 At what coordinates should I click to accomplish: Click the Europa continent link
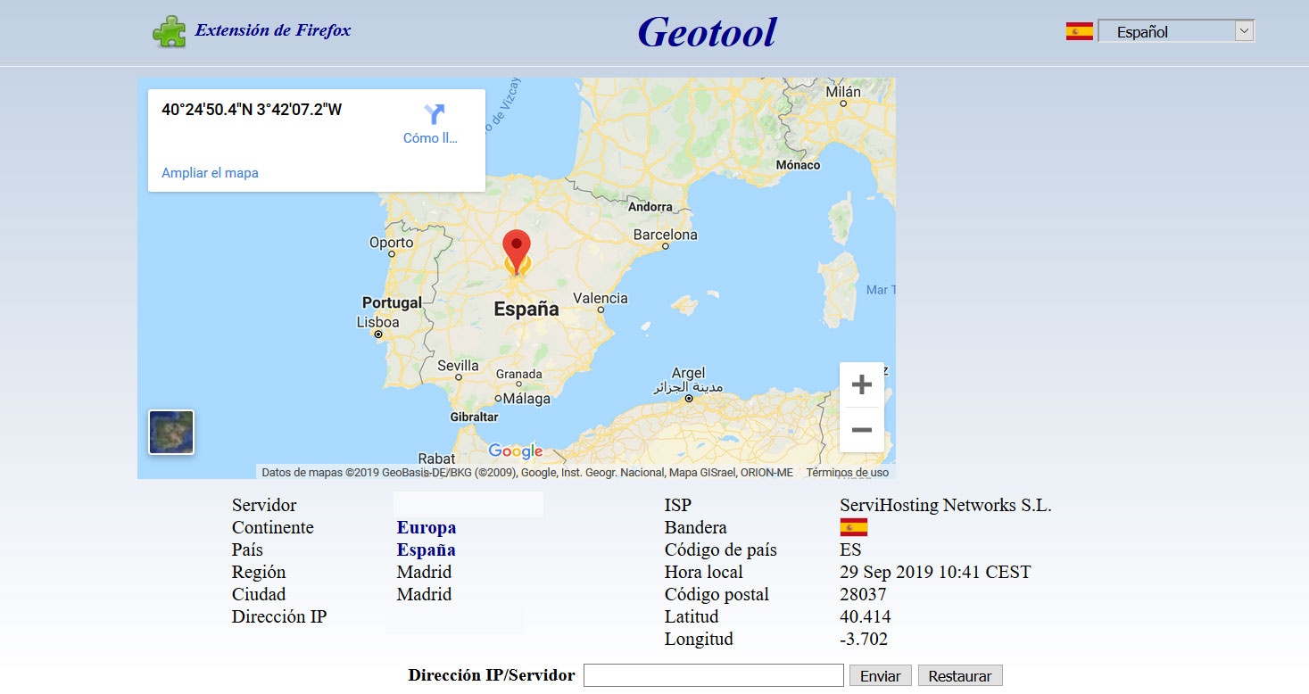(x=427, y=528)
